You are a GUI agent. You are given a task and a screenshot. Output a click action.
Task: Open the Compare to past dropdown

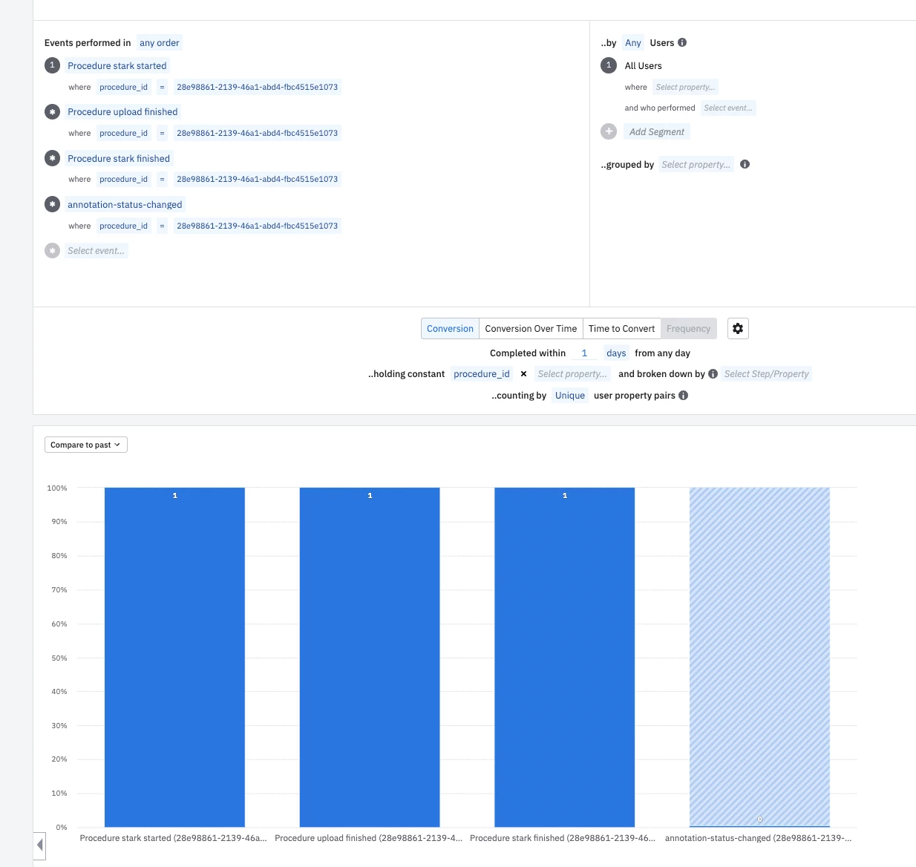[86, 445]
